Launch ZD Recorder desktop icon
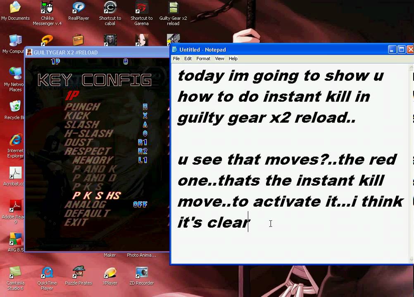The image size is (414, 297). point(142,276)
